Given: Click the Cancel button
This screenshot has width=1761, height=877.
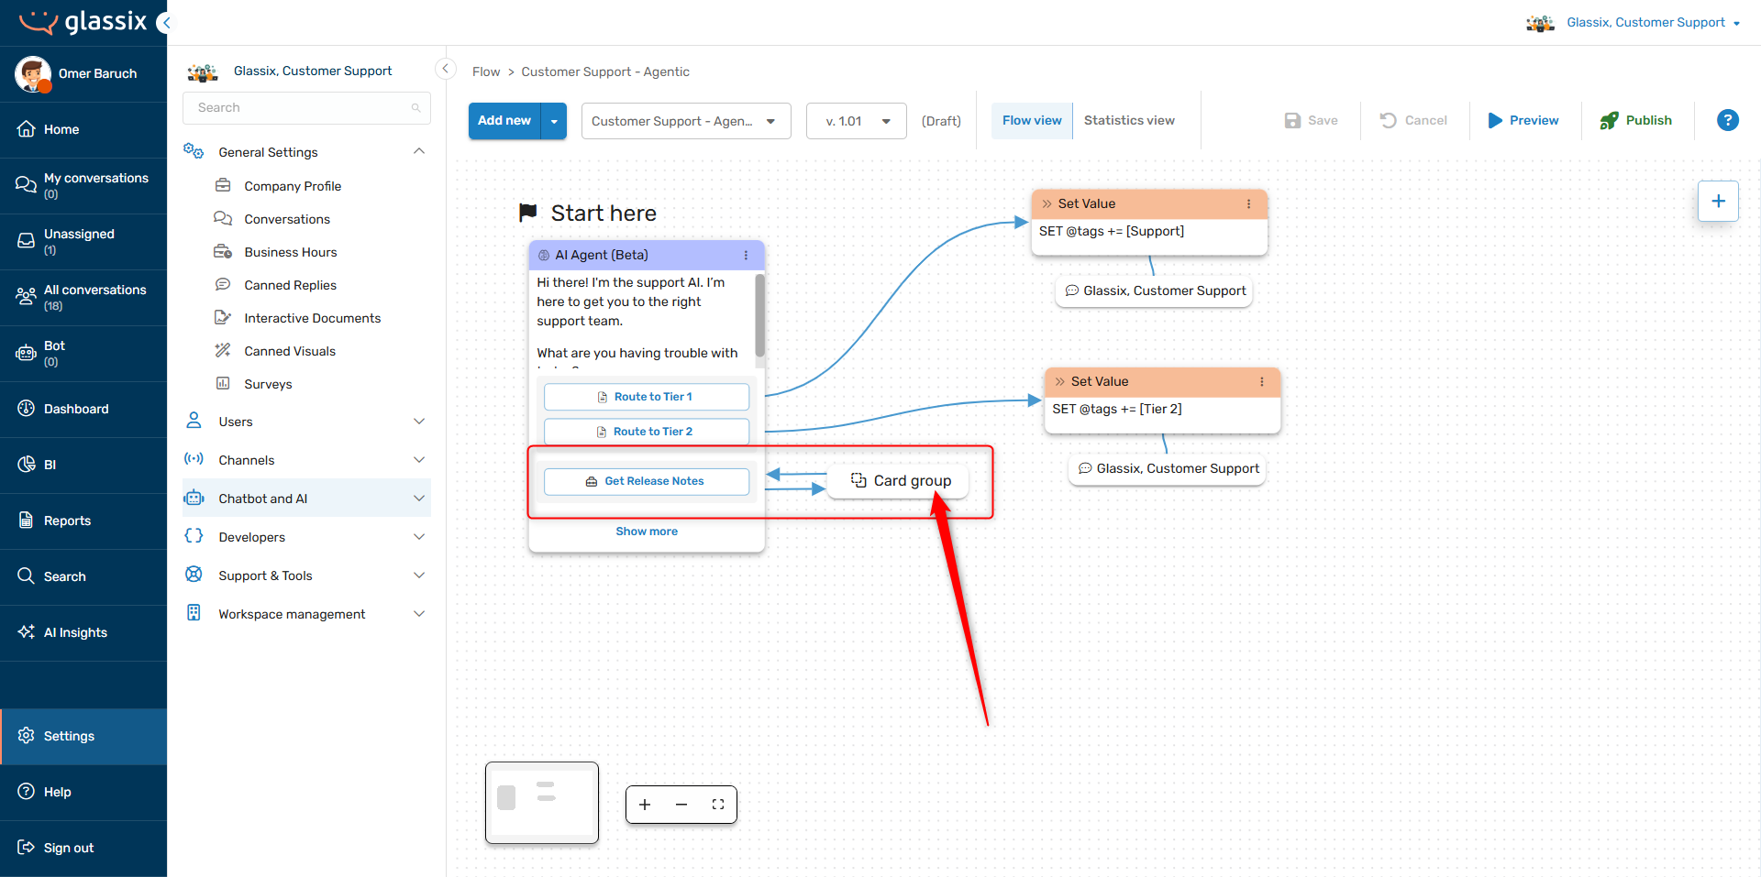Looking at the screenshot, I should tap(1413, 120).
